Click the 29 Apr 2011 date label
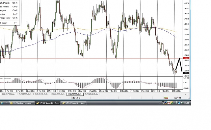This screenshot has width=211, height=130. point(41,91)
